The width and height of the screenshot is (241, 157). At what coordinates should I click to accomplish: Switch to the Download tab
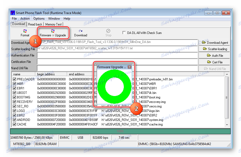click(19, 24)
